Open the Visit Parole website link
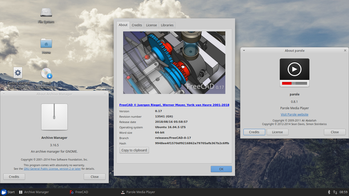This screenshot has height=196, width=349. pos(294,114)
